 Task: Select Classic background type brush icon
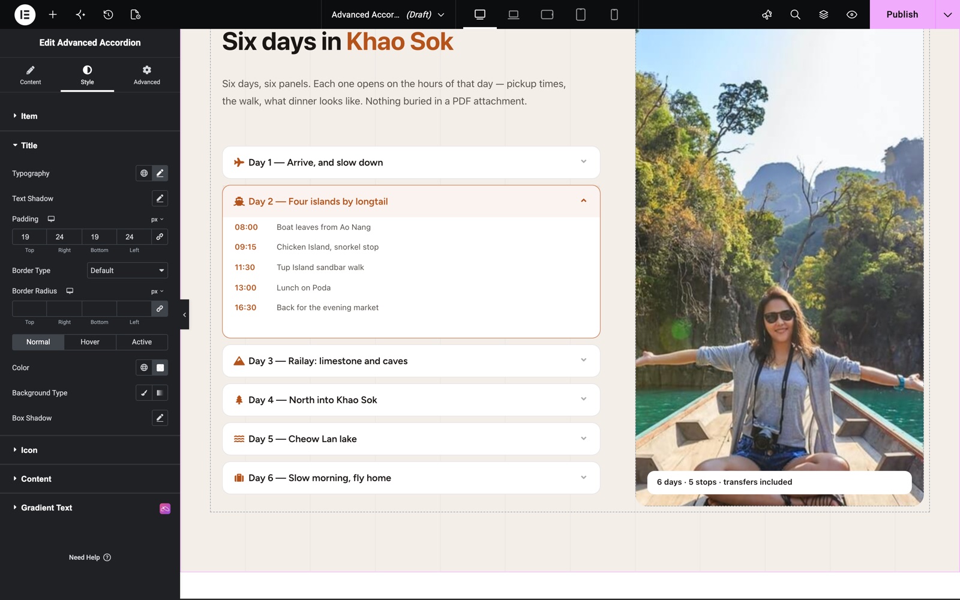coord(144,393)
